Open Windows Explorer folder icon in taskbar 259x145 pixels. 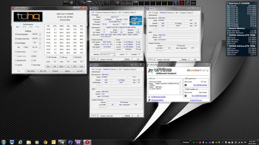coord(29,142)
